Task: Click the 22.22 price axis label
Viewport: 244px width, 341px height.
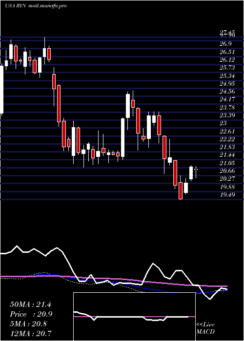Action: coord(227,139)
